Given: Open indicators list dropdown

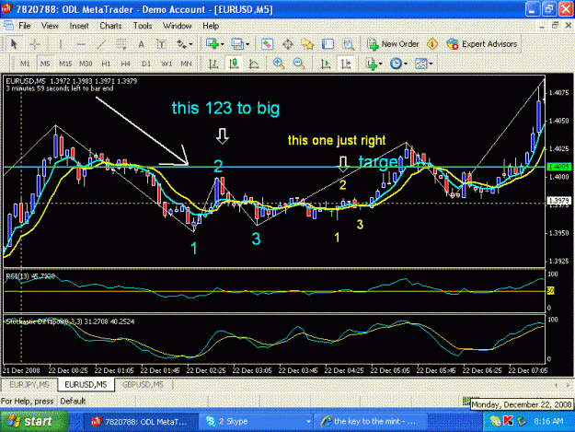Looking at the screenshot, I should pyautogui.click(x=374, y=64).
